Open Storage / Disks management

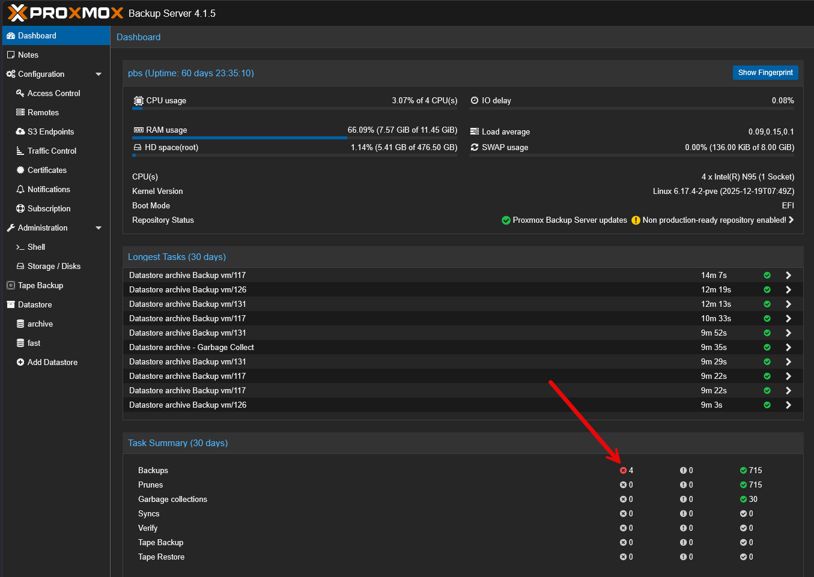53,266
